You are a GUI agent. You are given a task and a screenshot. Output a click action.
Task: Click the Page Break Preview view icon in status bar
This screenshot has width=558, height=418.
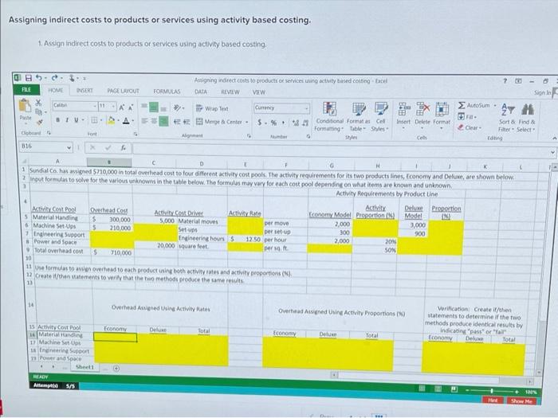click(x=454, y=389)
